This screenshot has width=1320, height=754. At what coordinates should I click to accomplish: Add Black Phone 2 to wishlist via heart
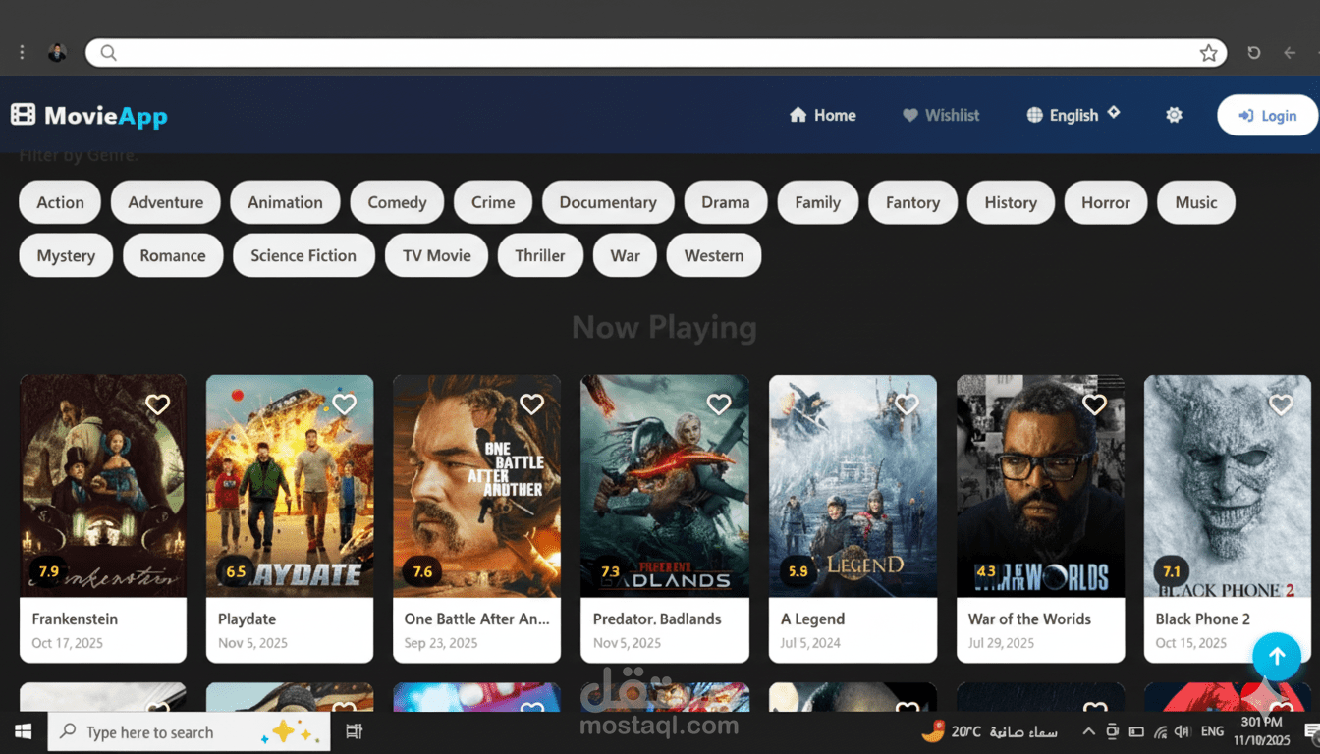(x=1281, y=404)
